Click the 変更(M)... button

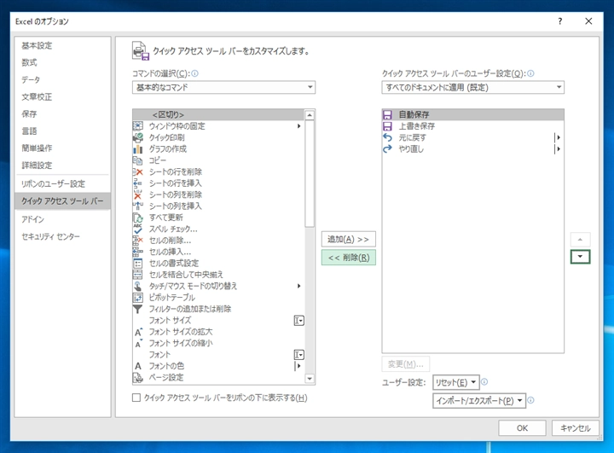(406, 364)
